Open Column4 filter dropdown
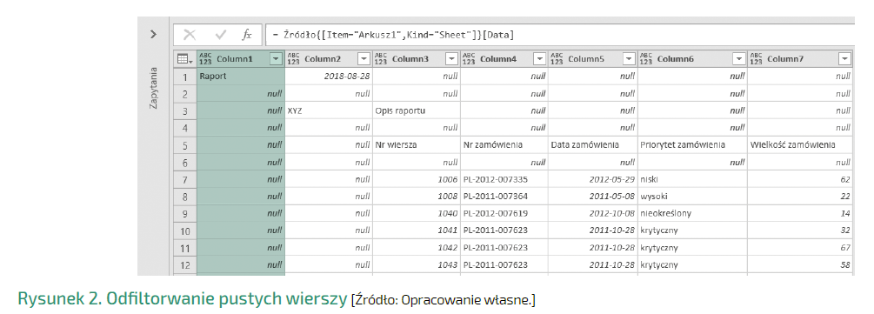 [x=539, y=58]
